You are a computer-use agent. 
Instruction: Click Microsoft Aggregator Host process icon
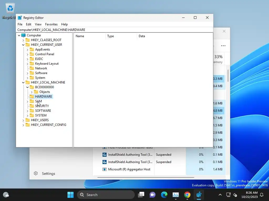pyautogui.click(x=105, y=169)
